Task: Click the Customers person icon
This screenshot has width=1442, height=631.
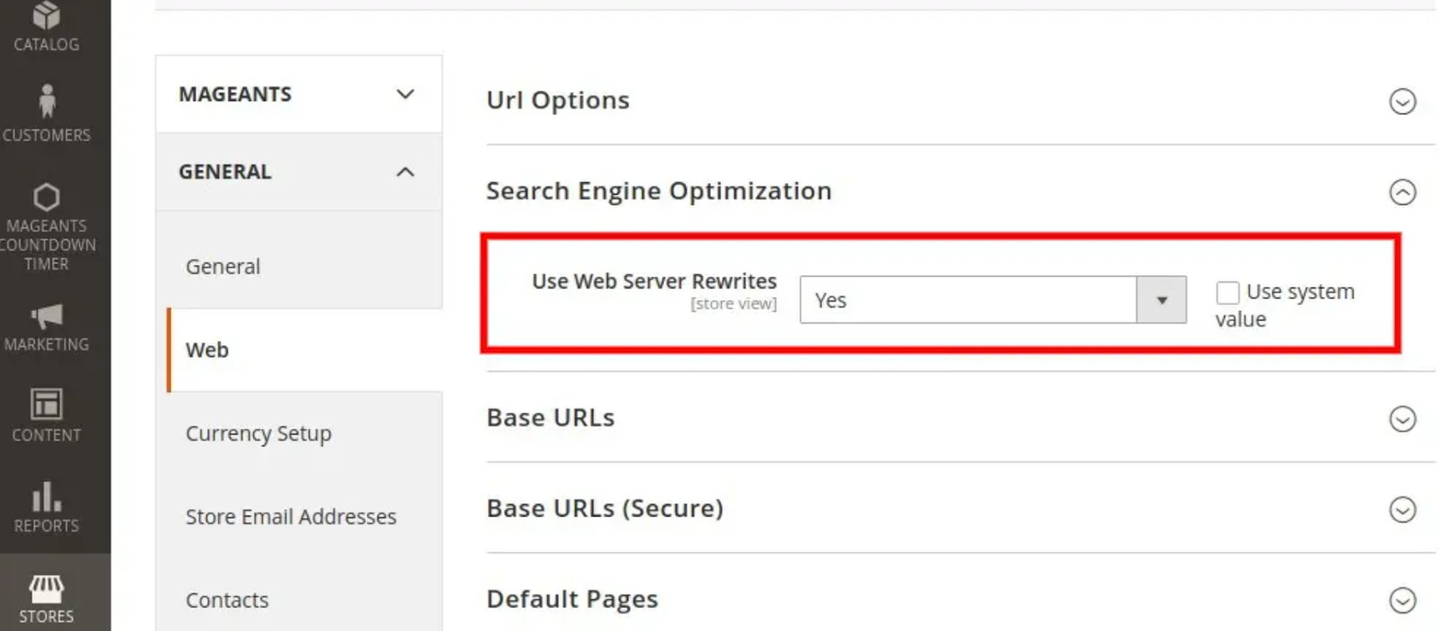Action: coord(47,101)
